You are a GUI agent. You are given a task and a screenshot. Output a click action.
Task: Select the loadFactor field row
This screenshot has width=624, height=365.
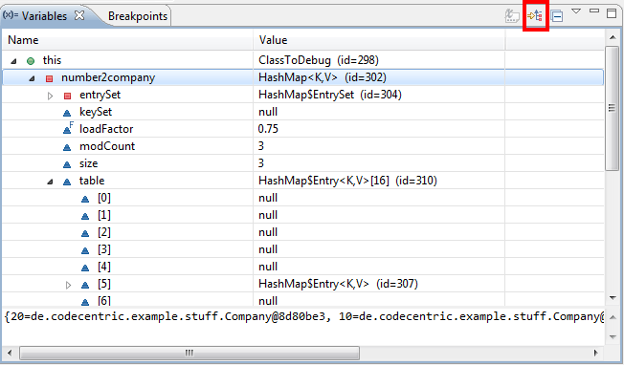[302, 129]
